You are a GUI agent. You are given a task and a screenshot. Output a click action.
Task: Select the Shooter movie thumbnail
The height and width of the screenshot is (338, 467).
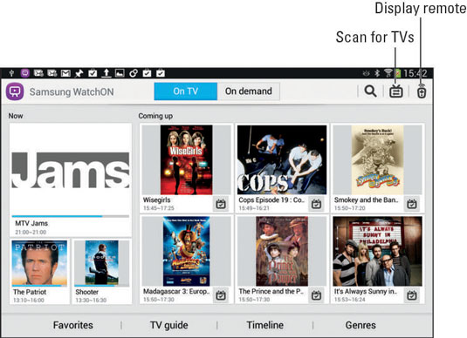tap(102, 263)
